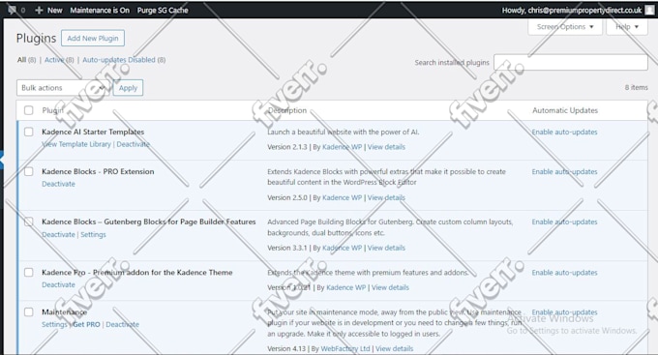Open Kadence WP author link in Kadence Pro row
This screenshot has width=658, height=355.
pyautogui.click(x=346, y=287)
